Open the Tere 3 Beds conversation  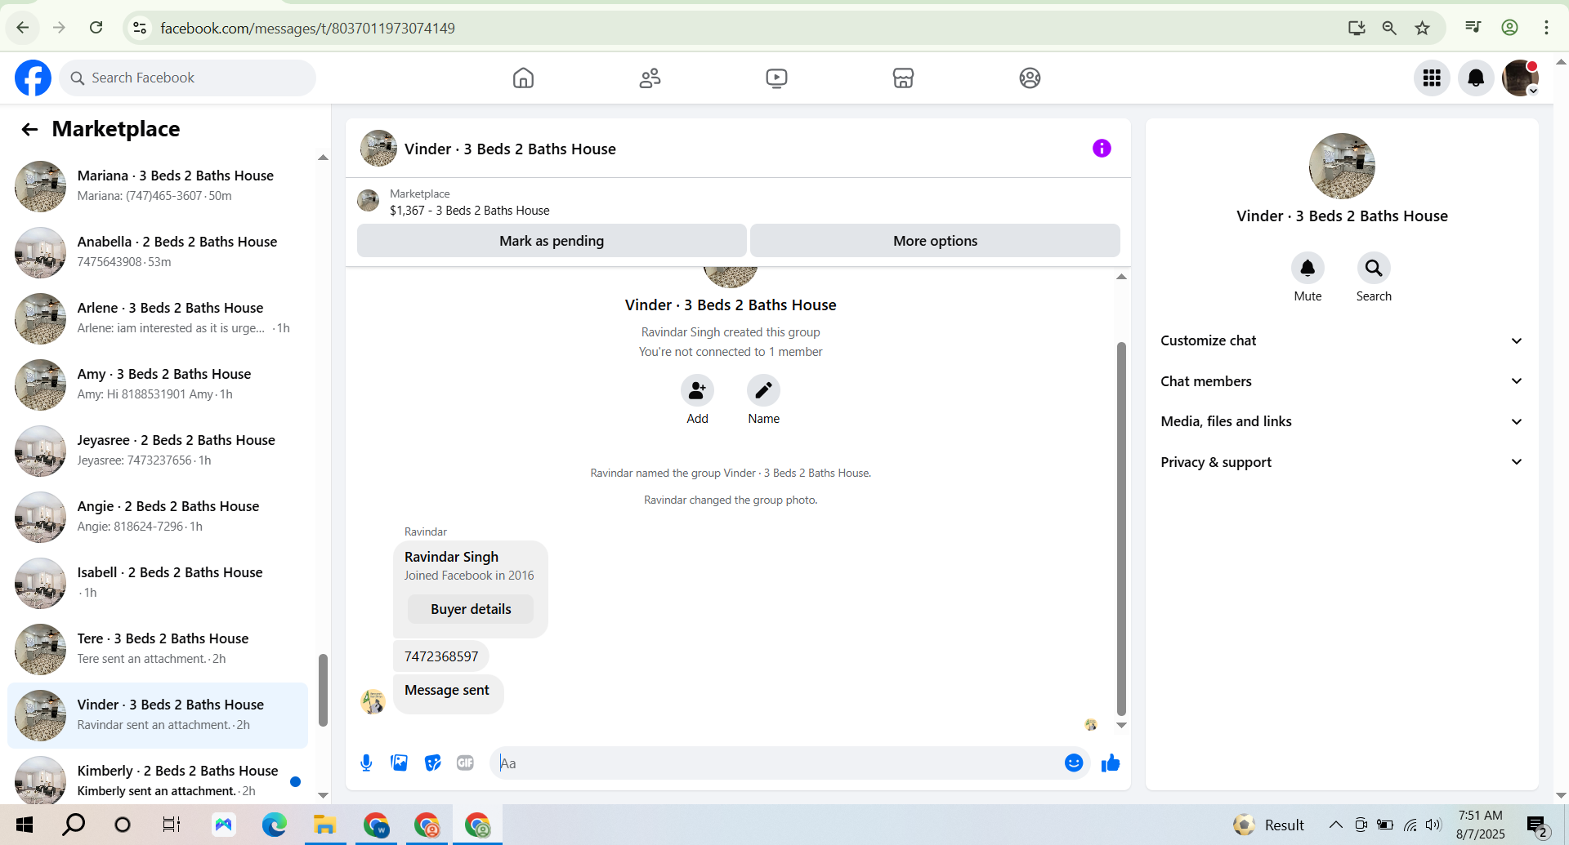[x=158, y=649]
